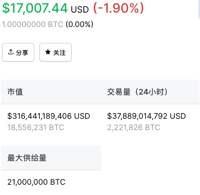
Task: Click the red (-1.90%) price change
Action: 119,8
